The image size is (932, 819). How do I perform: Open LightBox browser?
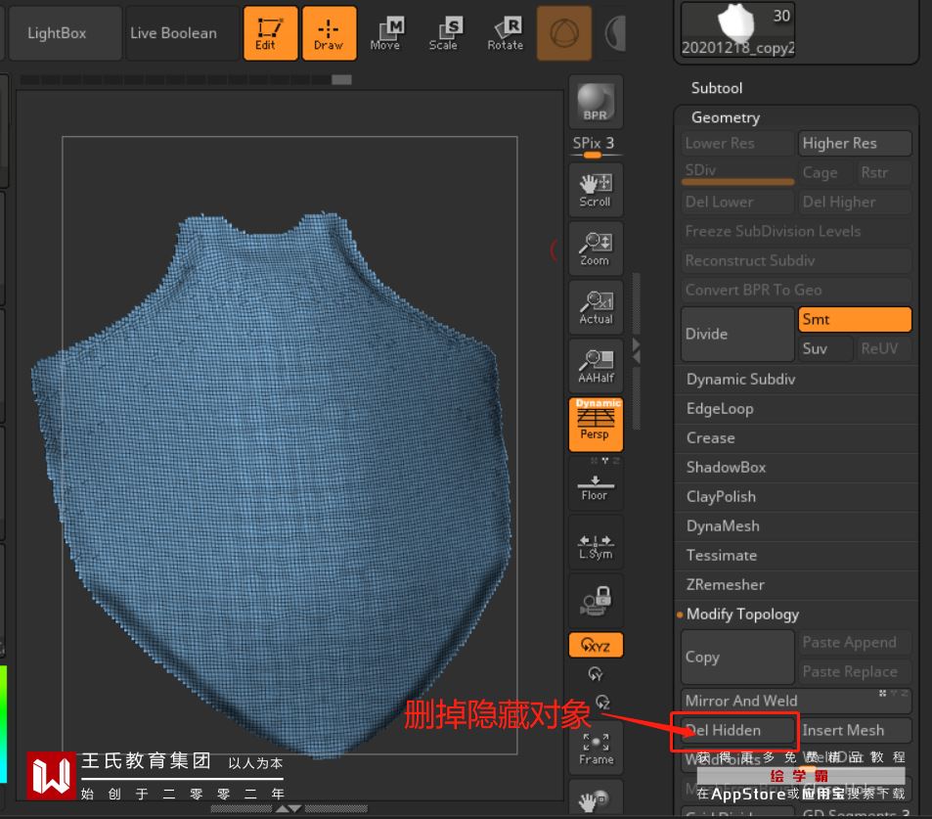(x=65, y=33)
